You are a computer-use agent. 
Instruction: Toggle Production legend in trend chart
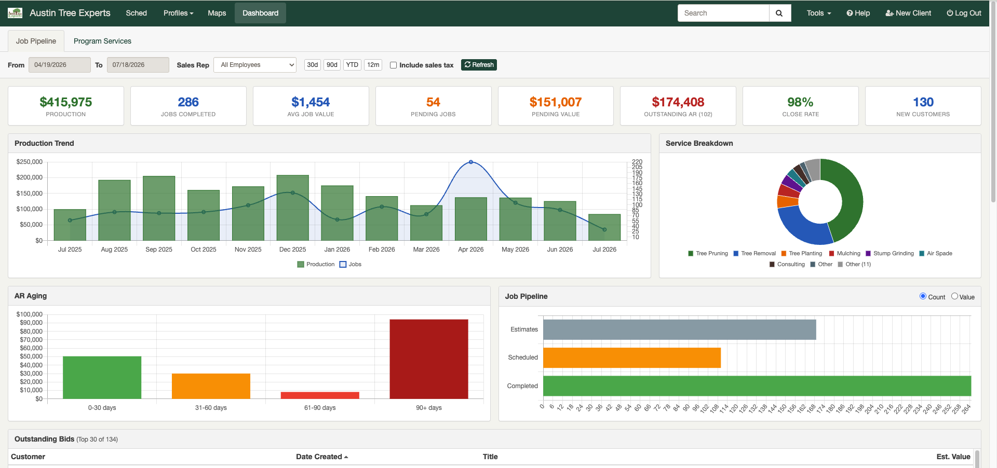pos(316,264)
